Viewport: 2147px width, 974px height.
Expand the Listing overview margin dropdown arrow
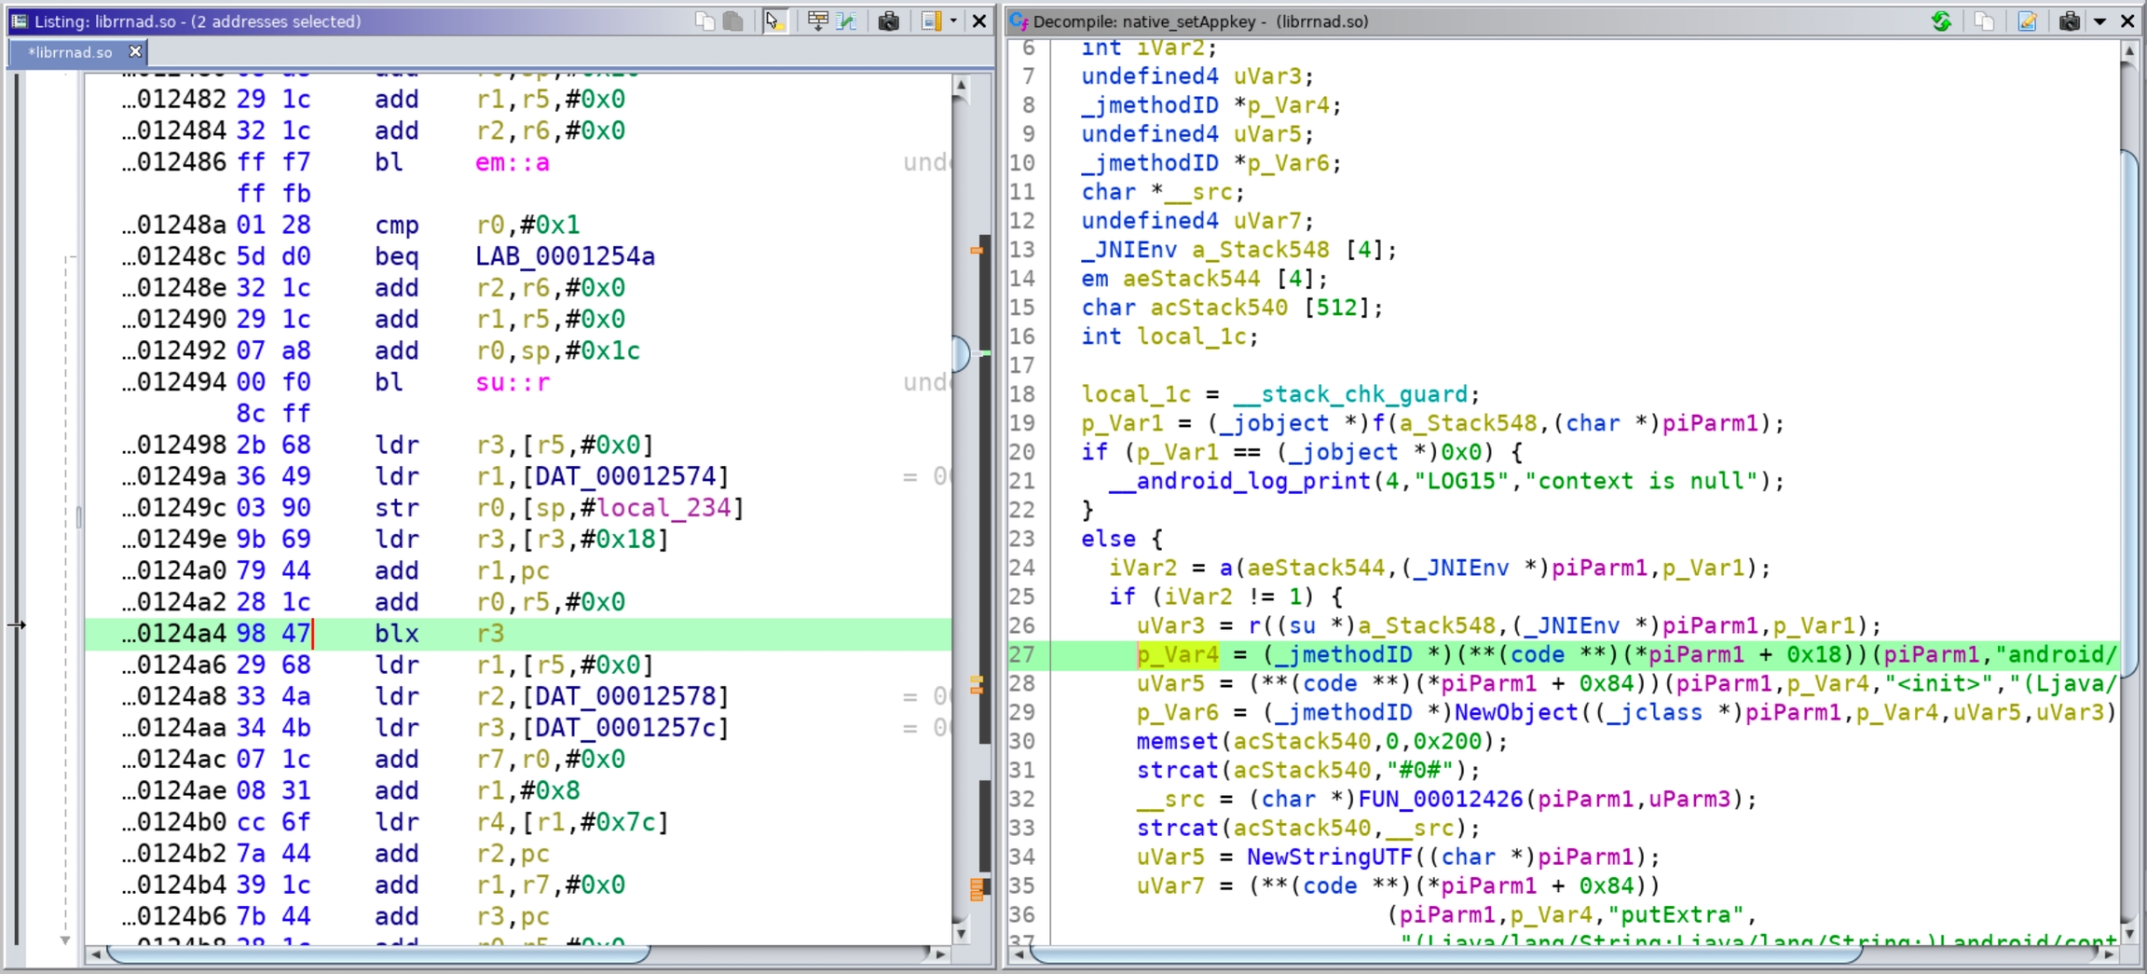[x=953, y=21]
